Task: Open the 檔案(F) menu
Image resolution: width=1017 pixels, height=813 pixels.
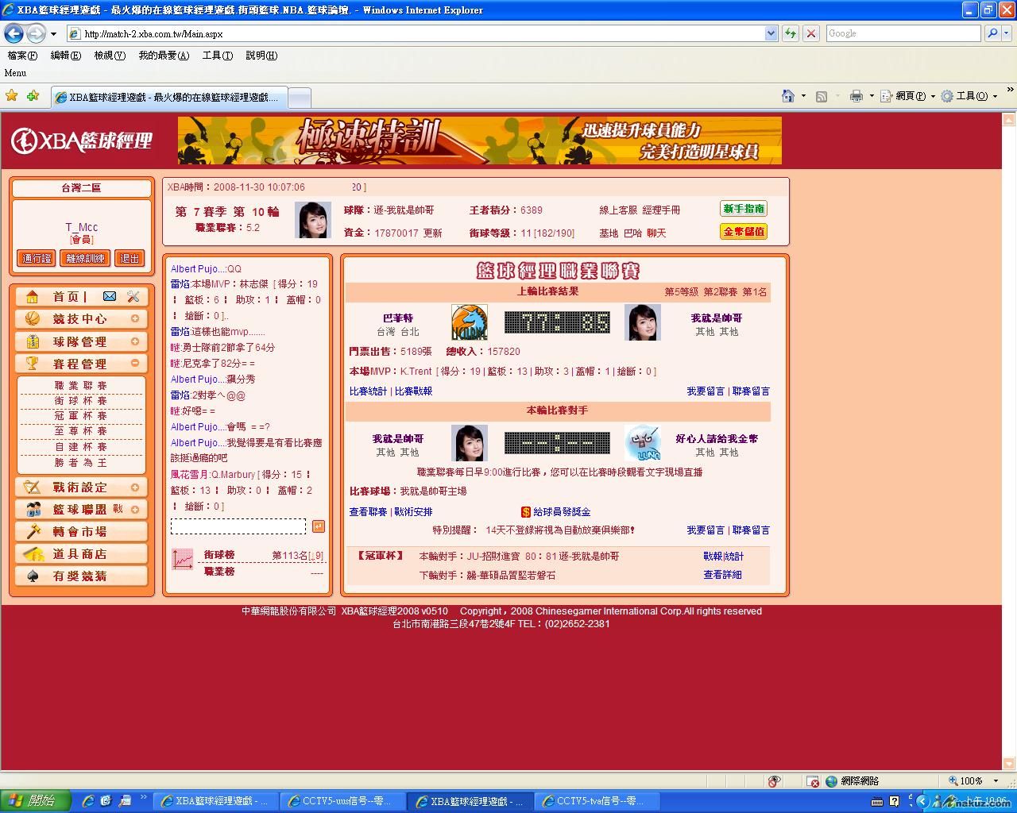Action: click(22, 56)
